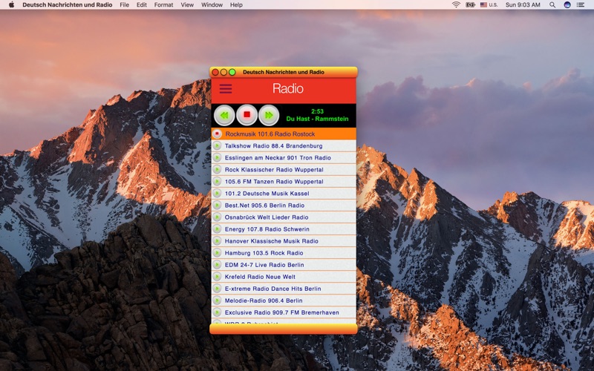Open Spotlight search in the menu bar
Image resolution: width=594 pixels, height=371 pixels.
pos(552,5)
